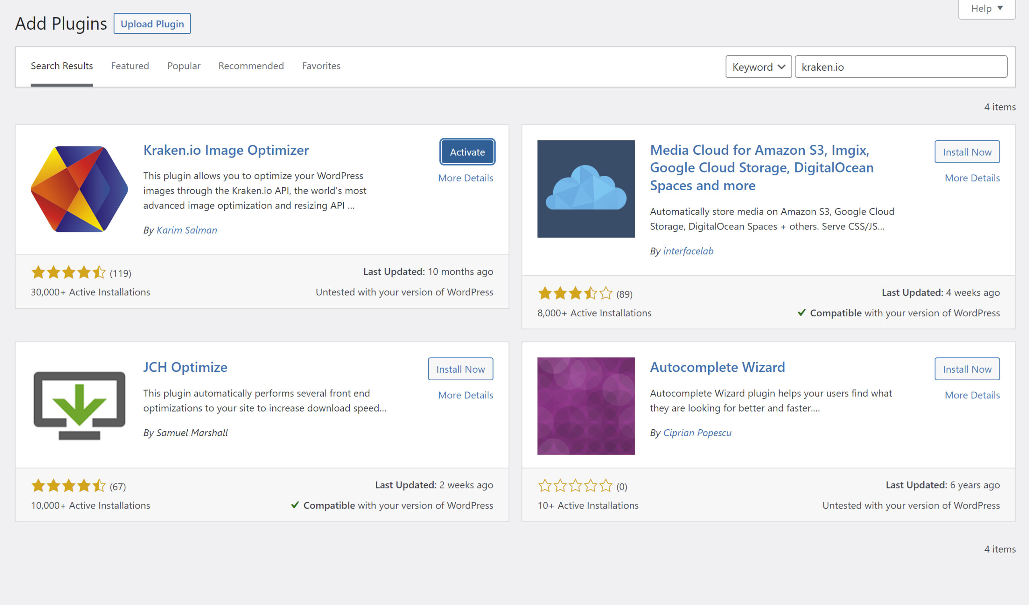Install the JCH Optimize plugin
Image resolution: width=1029 pixels, height=605 pixels.
460,369
